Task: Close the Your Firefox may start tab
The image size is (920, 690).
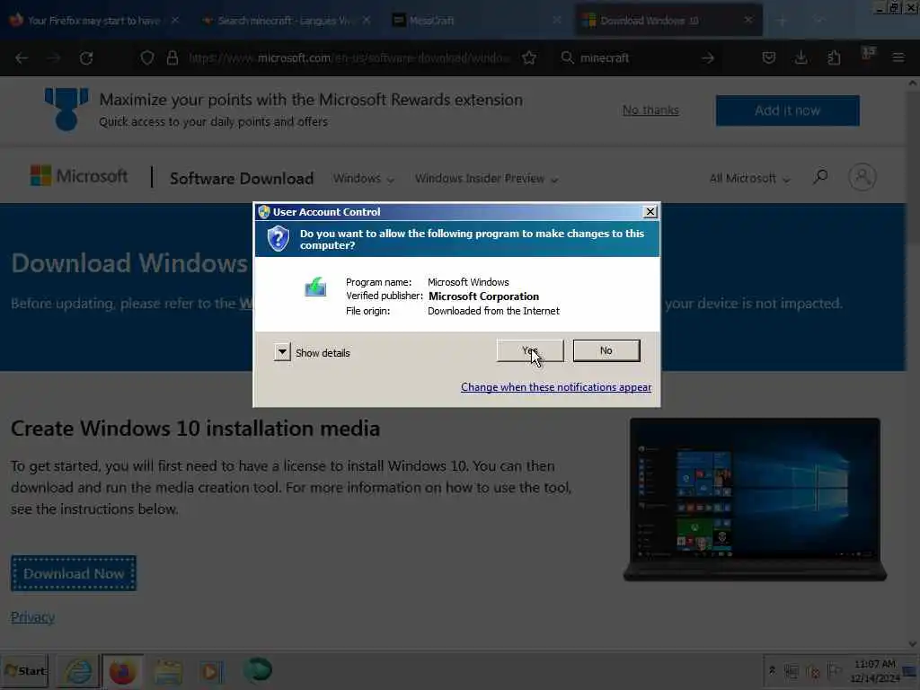Action: pyautogui.click(x=175, y=21)
